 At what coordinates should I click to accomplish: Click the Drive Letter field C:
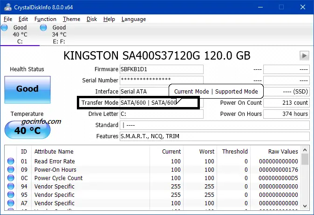161,114
